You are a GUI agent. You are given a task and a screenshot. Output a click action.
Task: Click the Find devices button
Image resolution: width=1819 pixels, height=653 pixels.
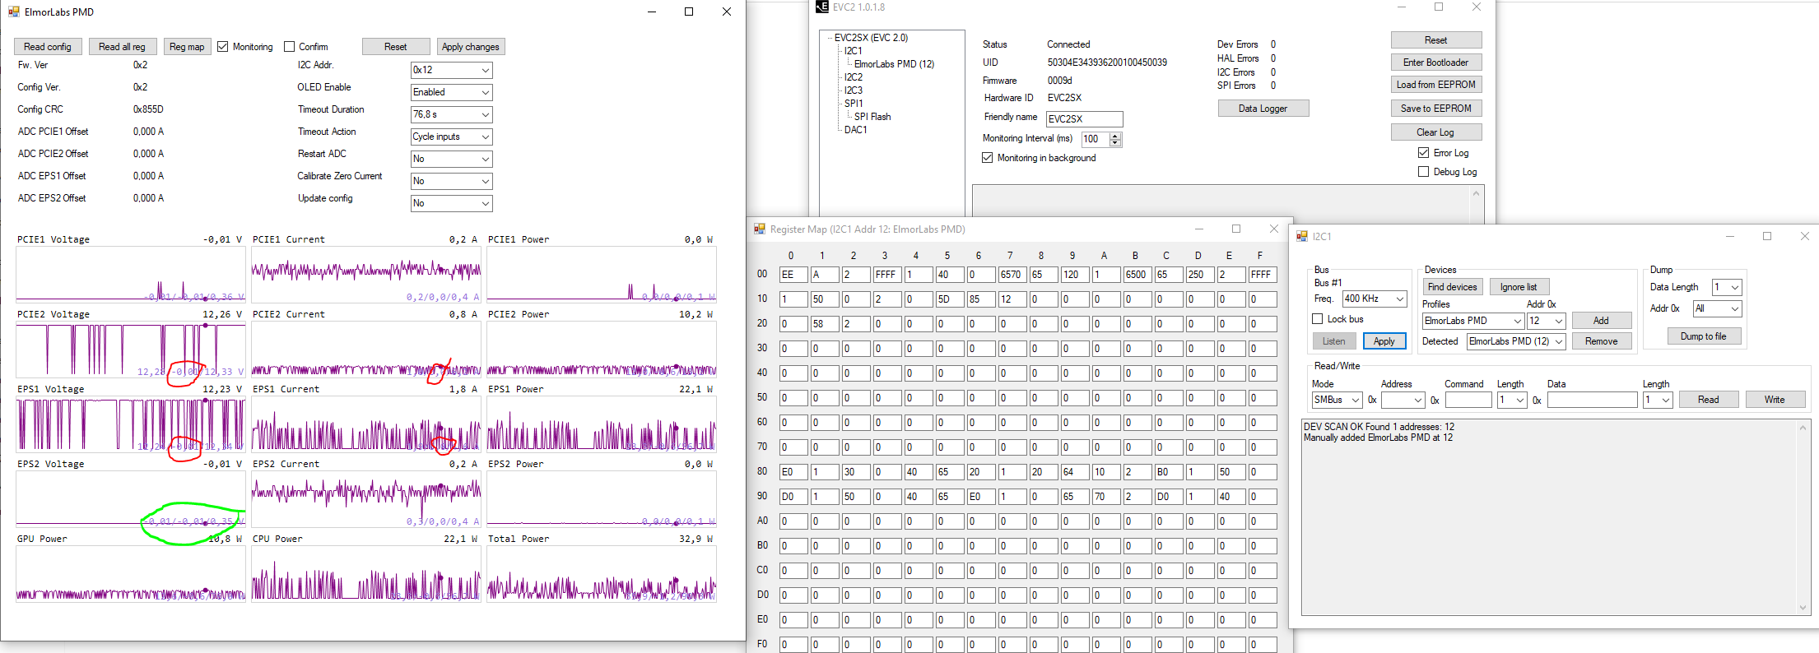tap(1452, 287)
